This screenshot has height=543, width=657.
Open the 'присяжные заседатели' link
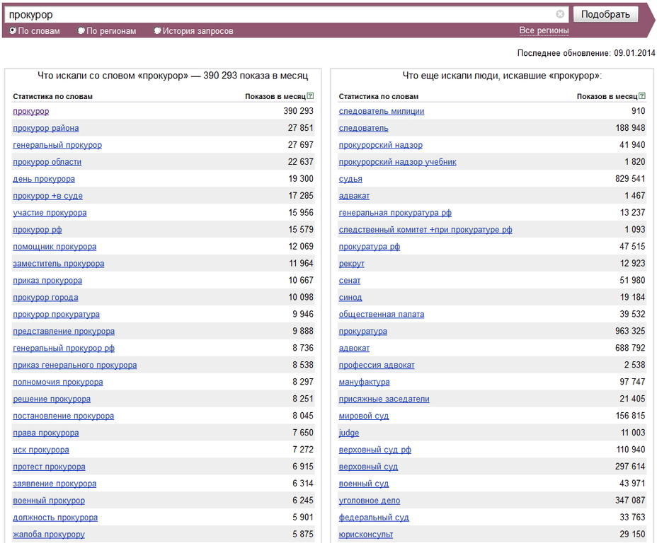point(384,399)
